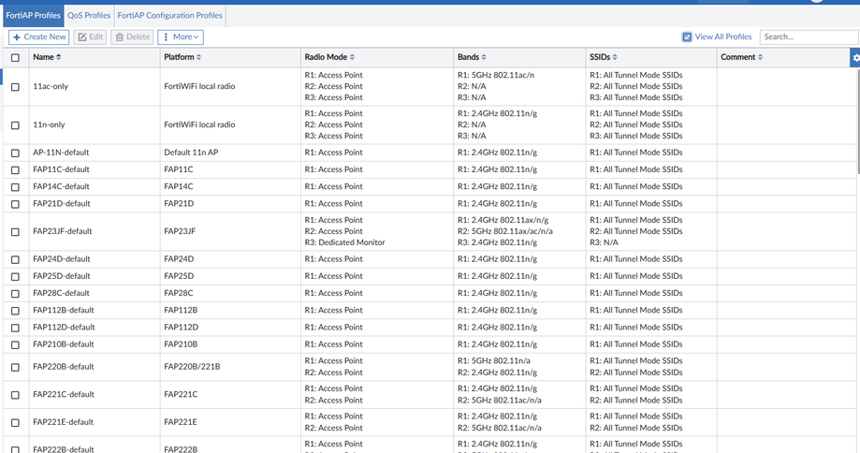The width and height of the screenshot is (860, 453).
Task: Check the 11ac-only row checkbox
Action: coord(15,87)
